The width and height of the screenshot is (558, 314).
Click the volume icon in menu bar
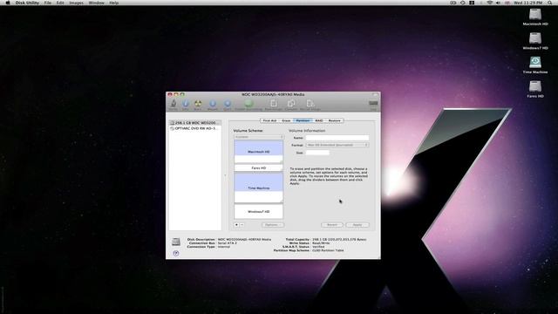click(x=498, y=3)
